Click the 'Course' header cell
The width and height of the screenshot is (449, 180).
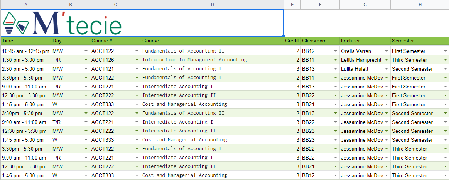pos(212,41)
